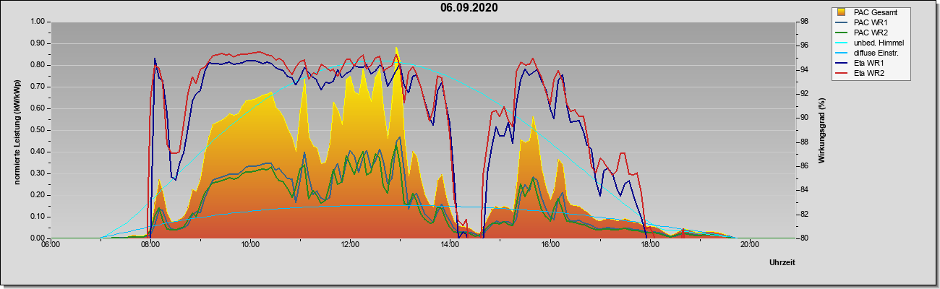Click the 98 value on efficiency axis
The image size is (940, 289).
[x=804, y=22]
